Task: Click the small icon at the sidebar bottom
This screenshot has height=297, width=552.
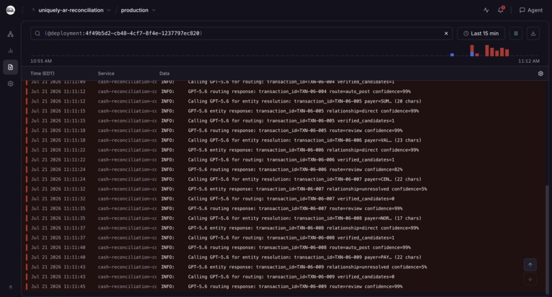Action: [10, 287]
